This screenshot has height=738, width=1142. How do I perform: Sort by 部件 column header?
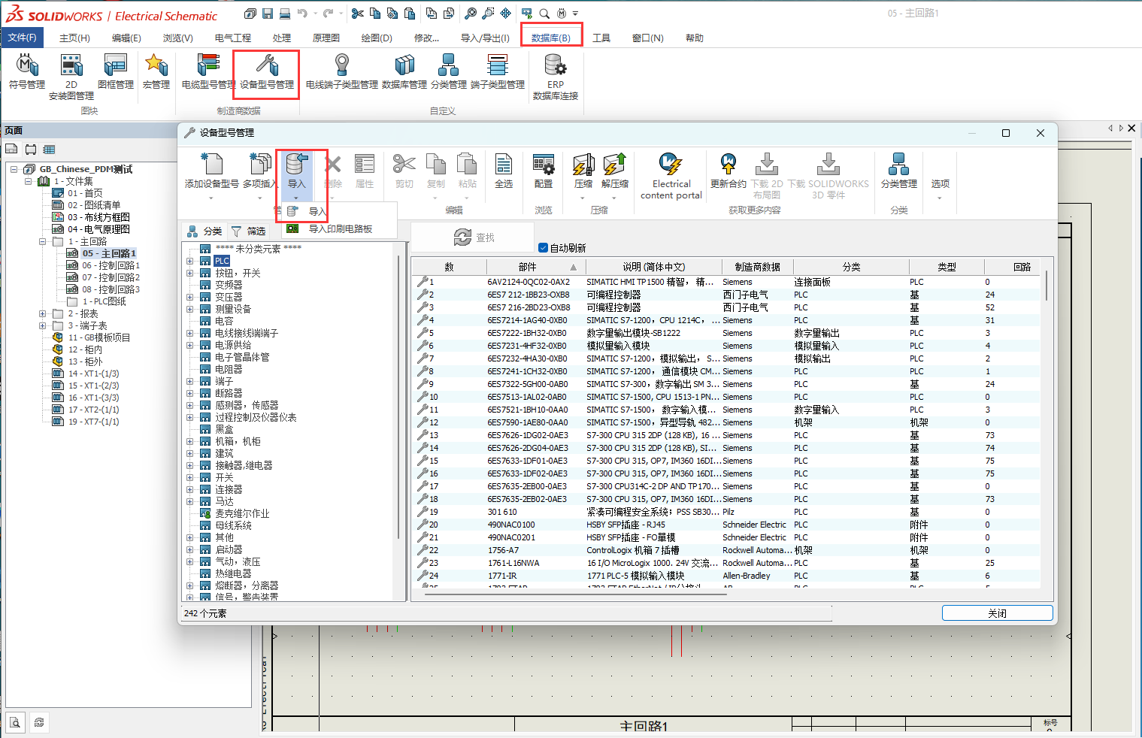click(528, 267)
